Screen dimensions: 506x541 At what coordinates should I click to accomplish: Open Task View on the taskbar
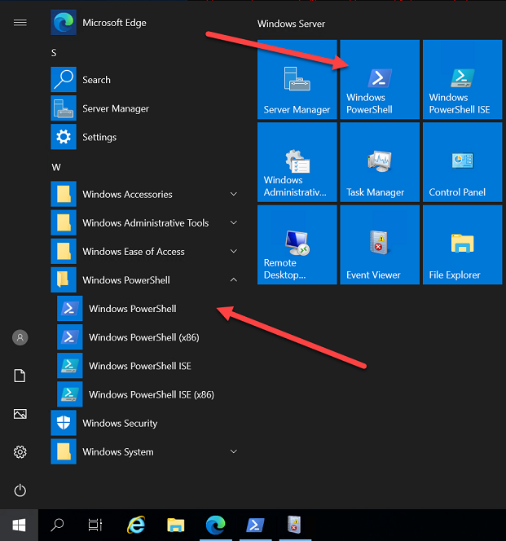pyautogui.click(x=95, y=526)
